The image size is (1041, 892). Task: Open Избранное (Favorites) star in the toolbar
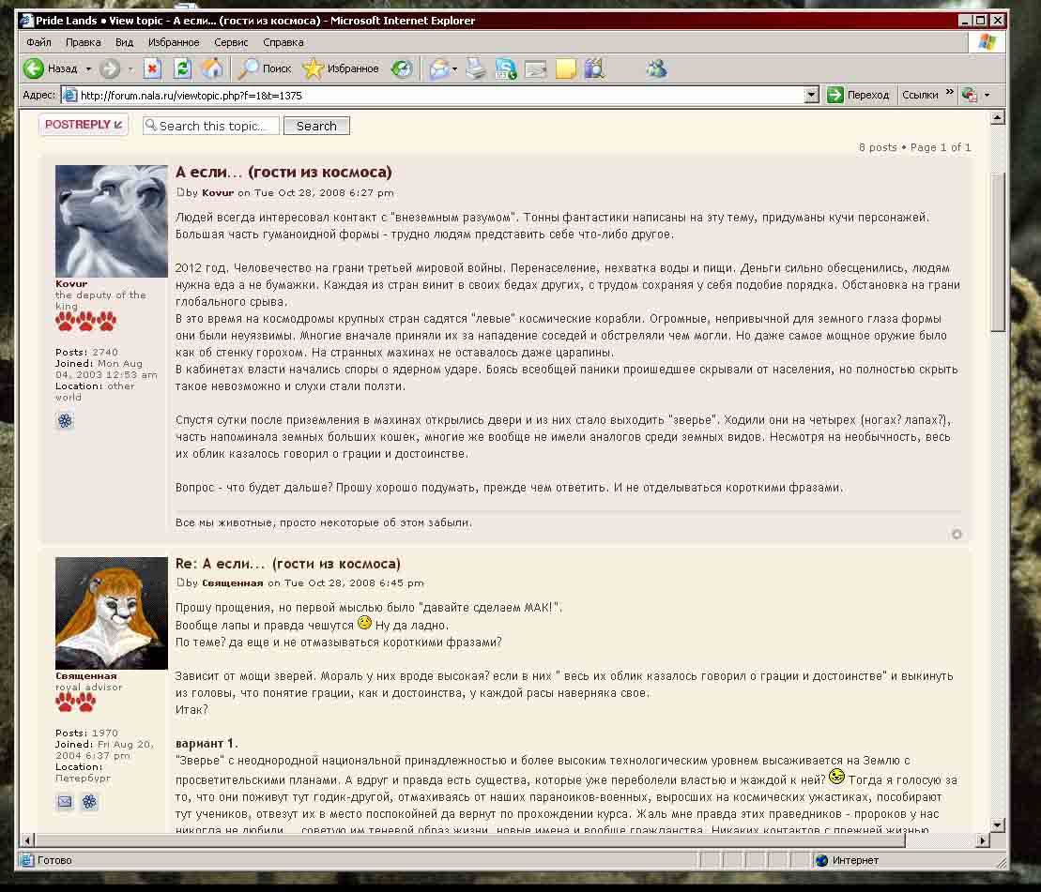(x=341, y=68)
